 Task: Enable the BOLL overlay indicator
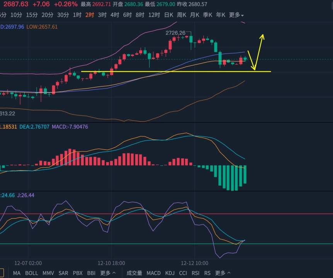[x=31, y=273]
